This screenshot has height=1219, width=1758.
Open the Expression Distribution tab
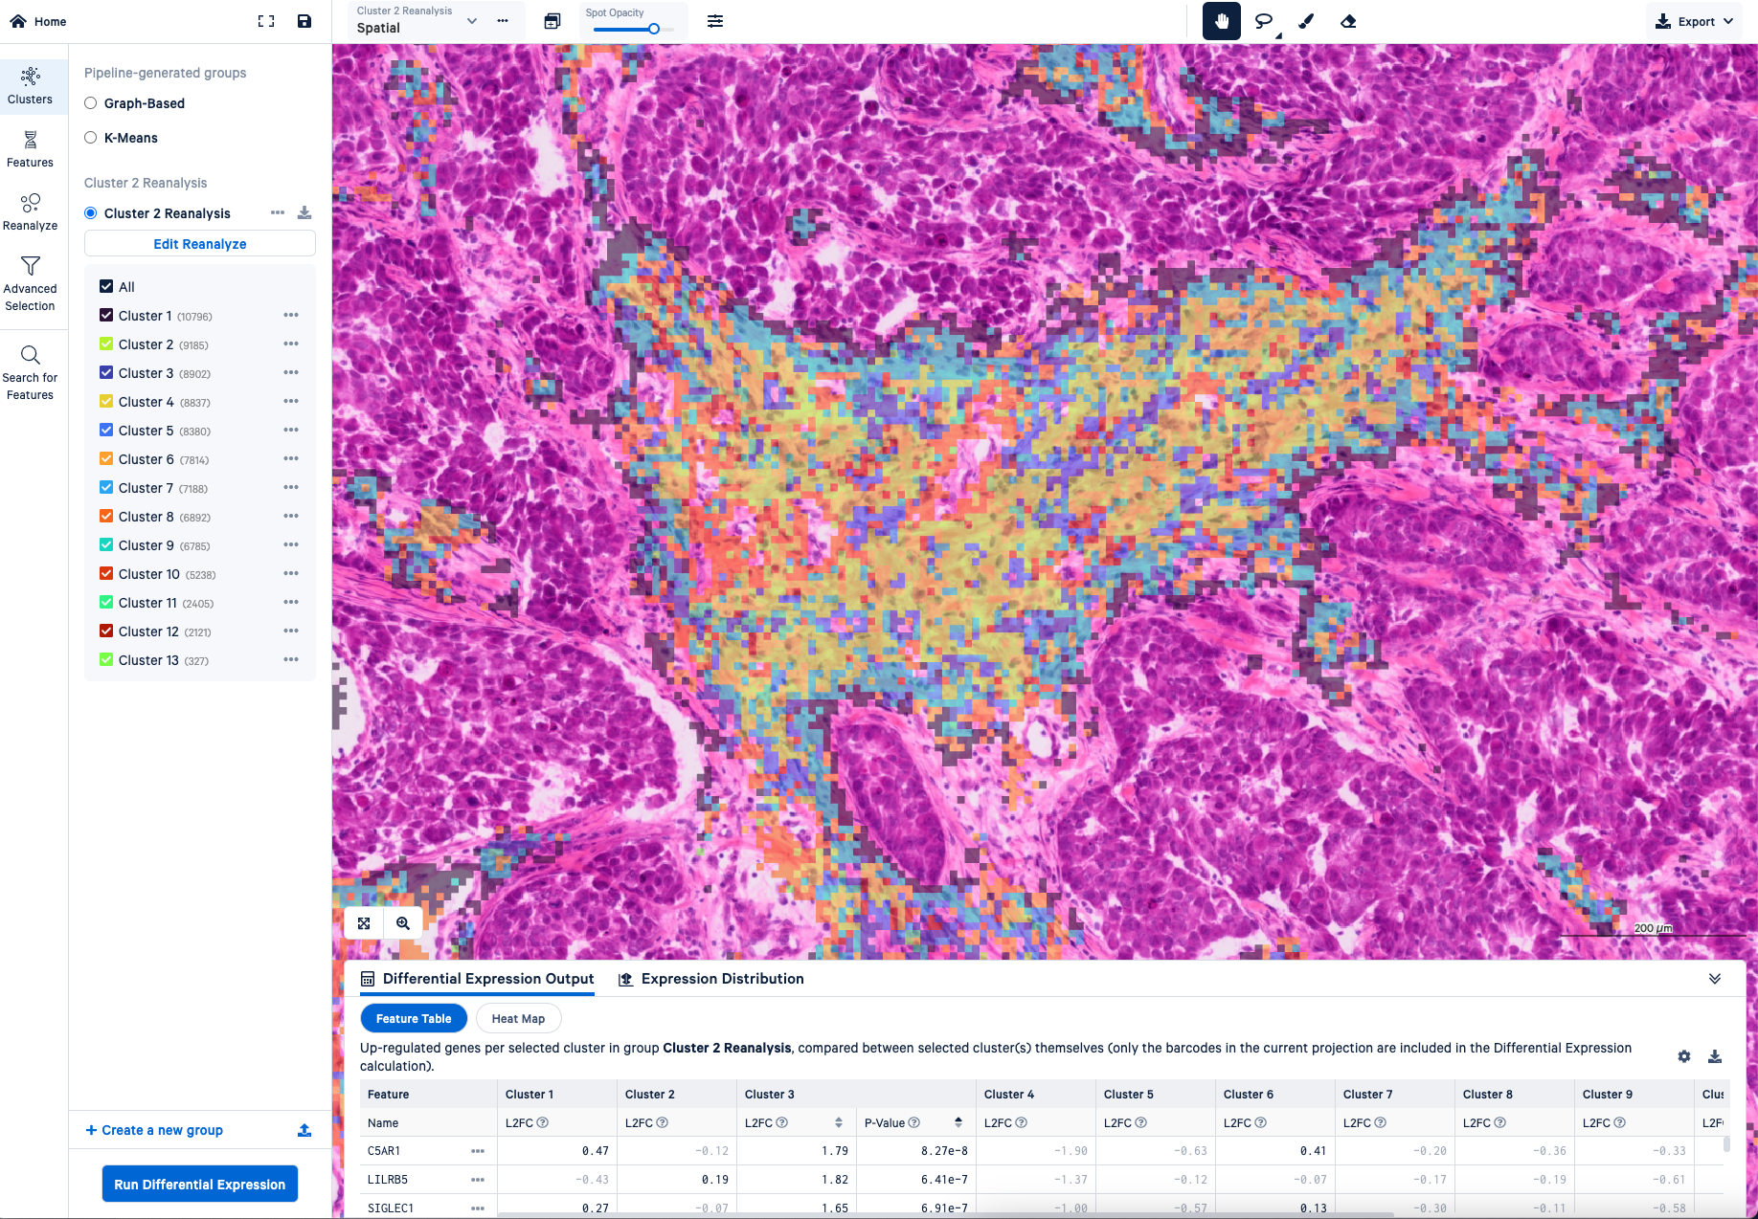coord(710,979)
